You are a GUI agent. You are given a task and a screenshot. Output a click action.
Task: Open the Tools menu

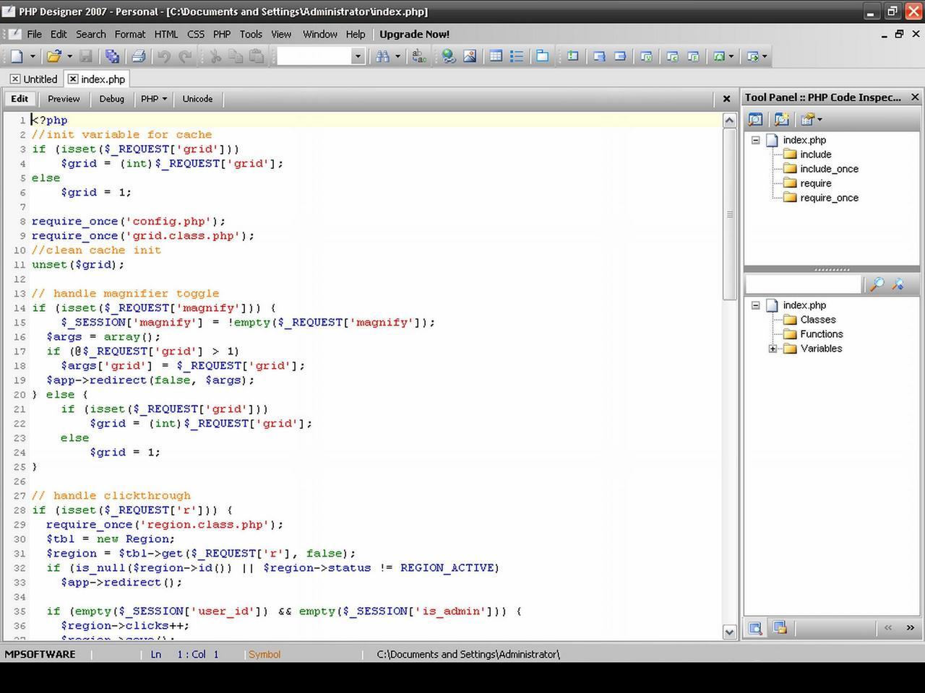coord(250,34)
